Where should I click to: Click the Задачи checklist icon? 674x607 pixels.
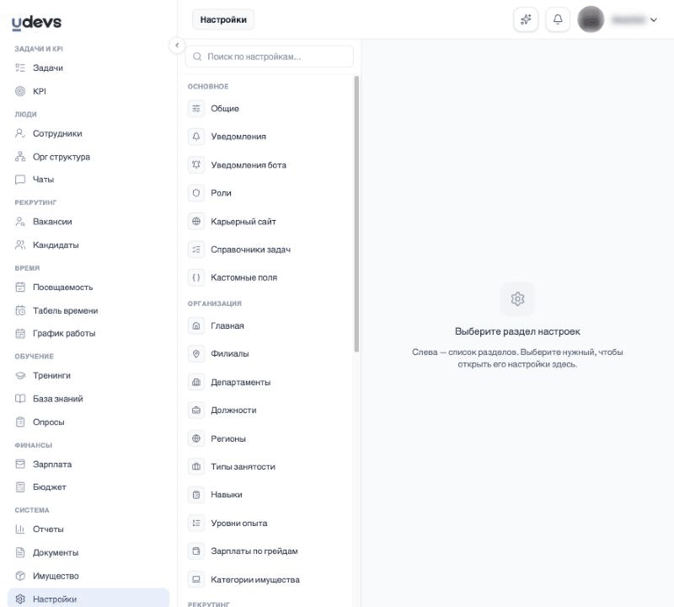click(20, 67)
